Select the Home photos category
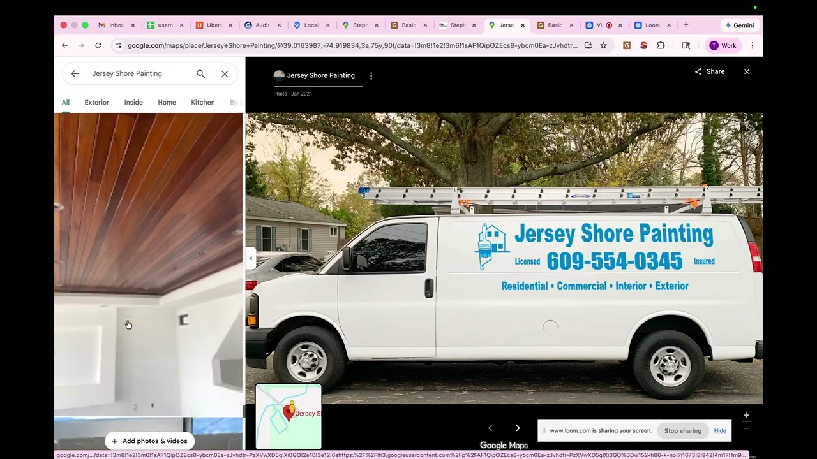The height and width of the screenshot is (459, 817). (x=167, y=102)
